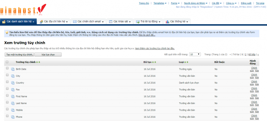Check the box for the City field
This screenshot has height=121, width=267.
pyautogui.click(x=7, y=75)
